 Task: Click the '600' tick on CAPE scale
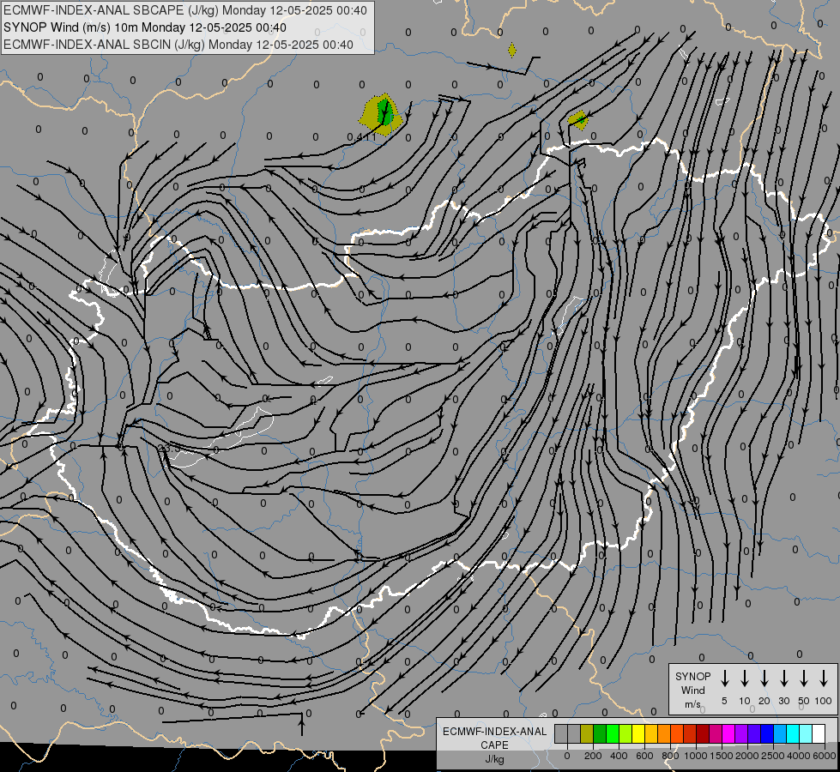pyautogui.click(x=644, y=756)
